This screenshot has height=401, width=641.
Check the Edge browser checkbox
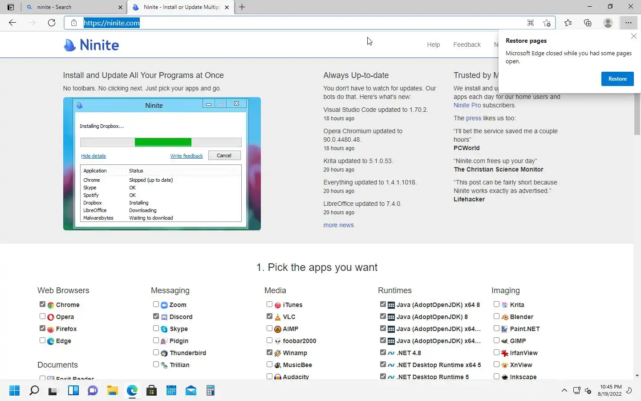pyautogui.click(x=42, y=340)
